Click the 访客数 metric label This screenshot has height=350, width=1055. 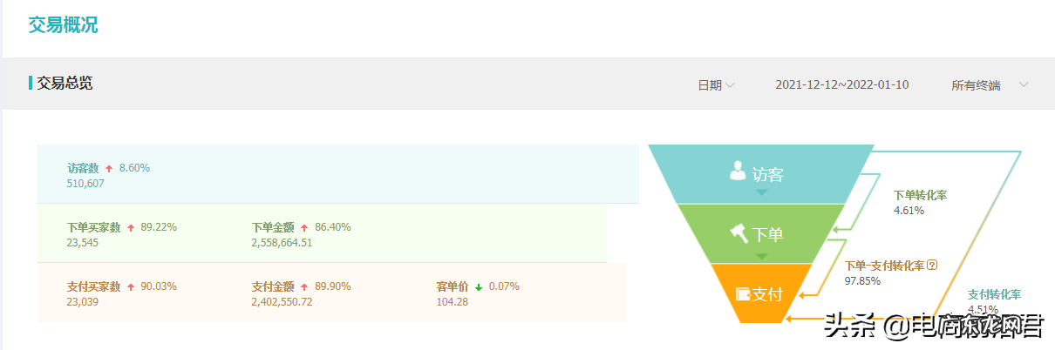83,168
